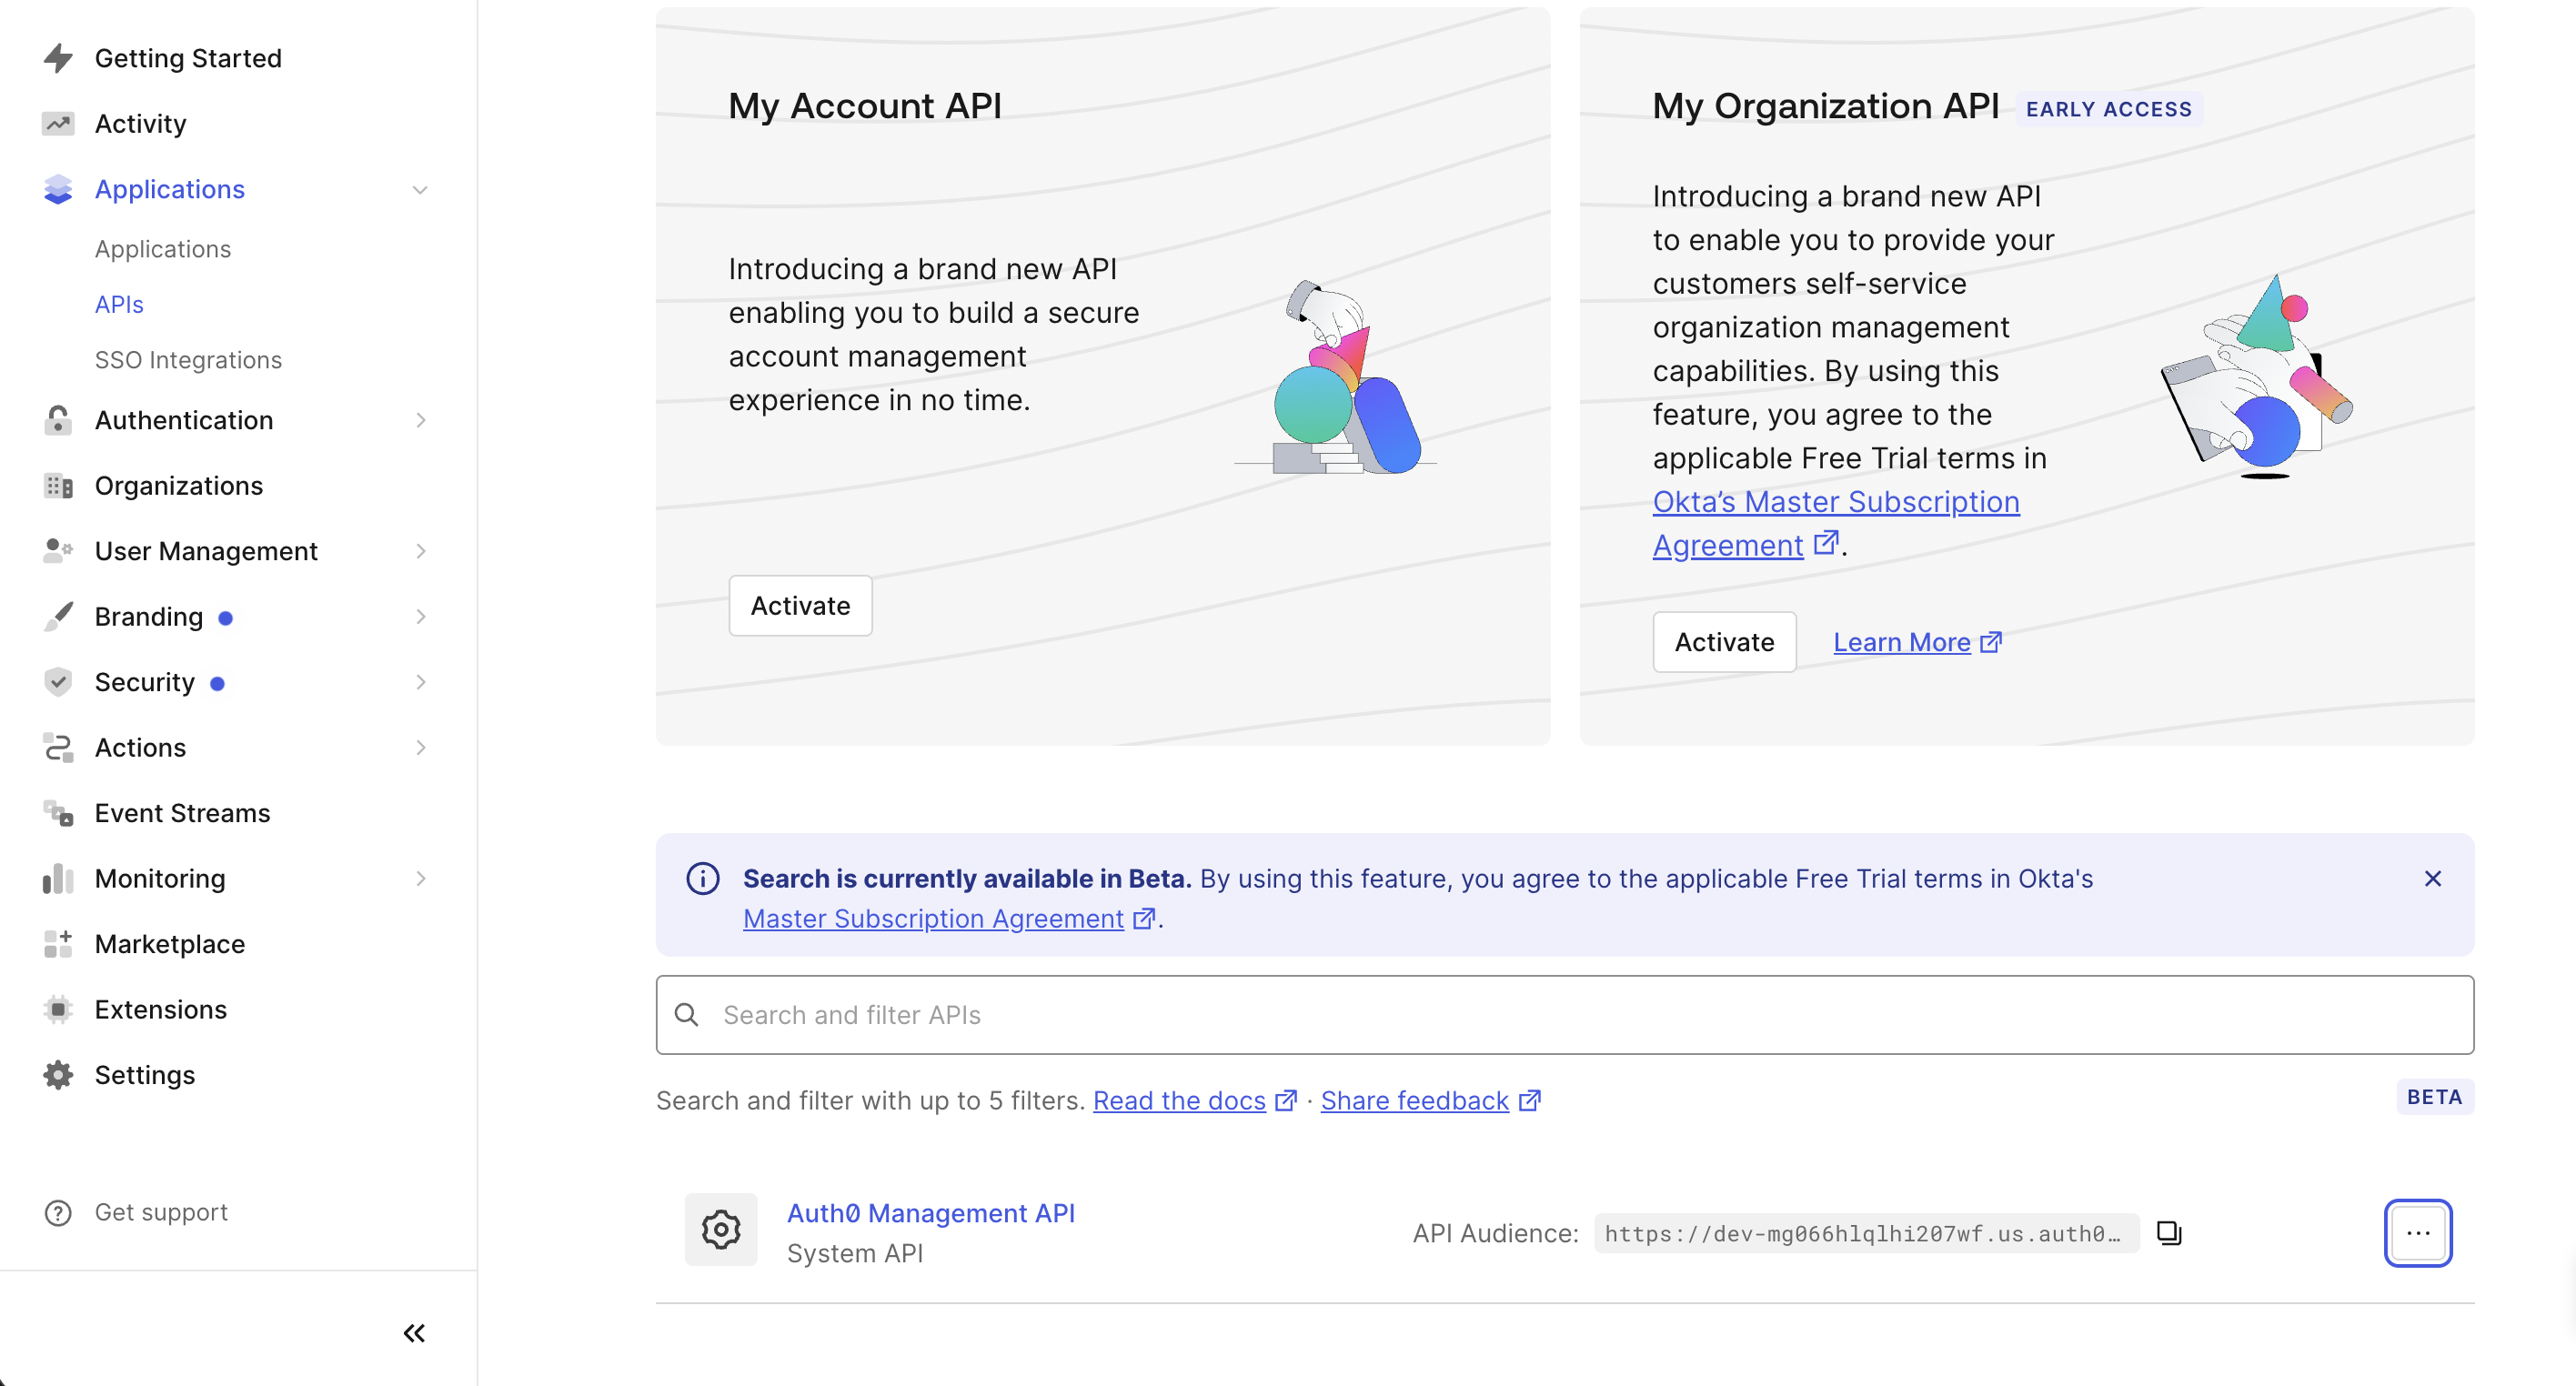Open SSO Integrations sub-item
2576x1386 pixels.
188,360
